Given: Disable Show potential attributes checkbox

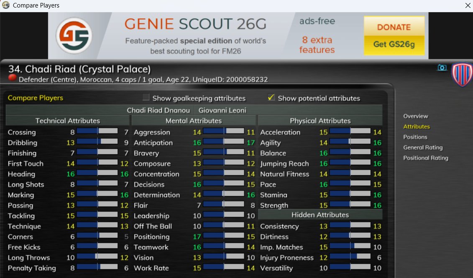Looking at the screenshot, I should coord(271,97).
